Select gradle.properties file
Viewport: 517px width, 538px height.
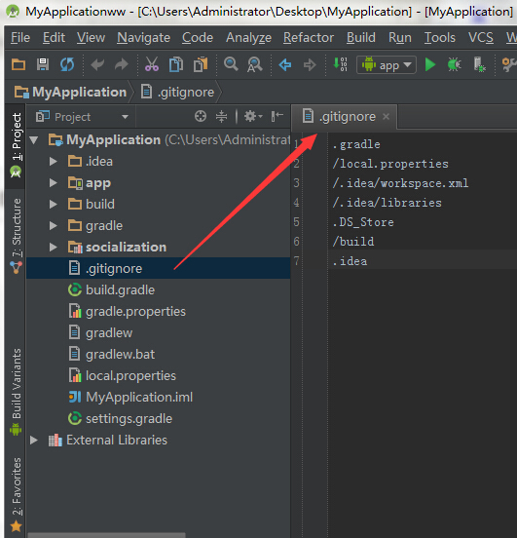(127, 312)
